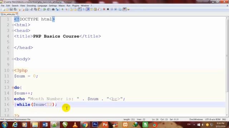Click the Stop Recording macro icon

[108, 9]
